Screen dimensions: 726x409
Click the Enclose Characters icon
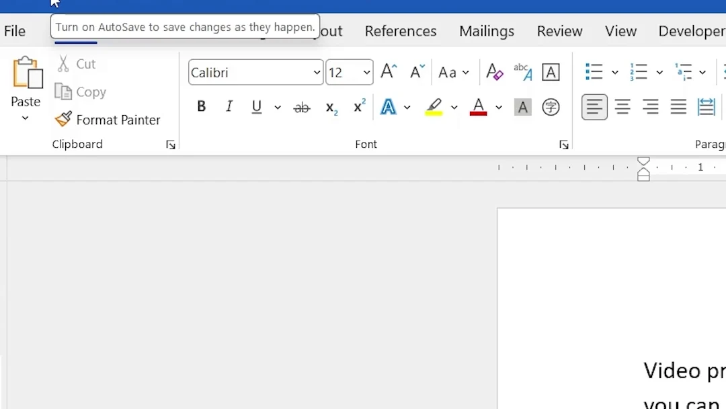click(551, 107)
